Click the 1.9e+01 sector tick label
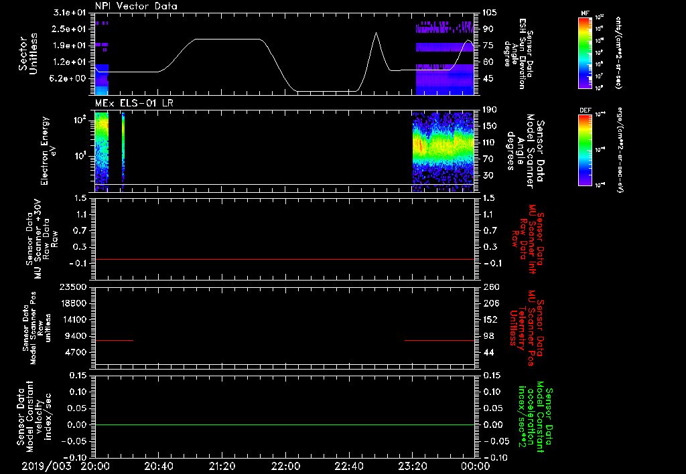Image resolution: width=686 pixels, height=474 pixels. 69,46
